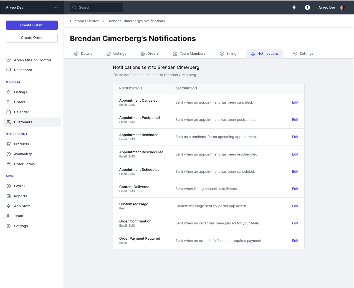Navigate to Customer Center breadcrumb

point(84,21)
